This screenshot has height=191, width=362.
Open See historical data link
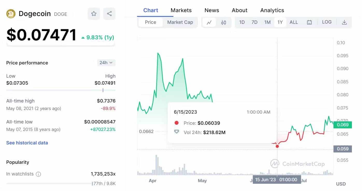click(x=27, y=143)
